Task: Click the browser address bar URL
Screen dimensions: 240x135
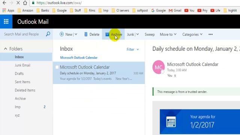Action: pos(59,3)
